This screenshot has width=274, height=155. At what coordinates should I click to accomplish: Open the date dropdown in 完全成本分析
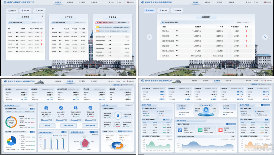point(32,105)
